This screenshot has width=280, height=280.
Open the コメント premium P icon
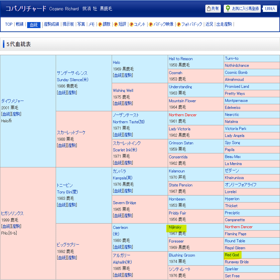click(131, 24)
